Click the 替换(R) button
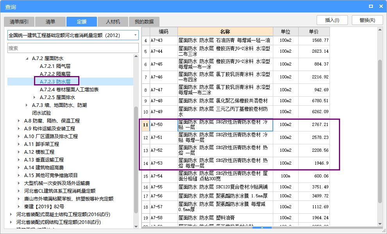Image resolution: width=387 pixels, height=234 pixels. 367,20
